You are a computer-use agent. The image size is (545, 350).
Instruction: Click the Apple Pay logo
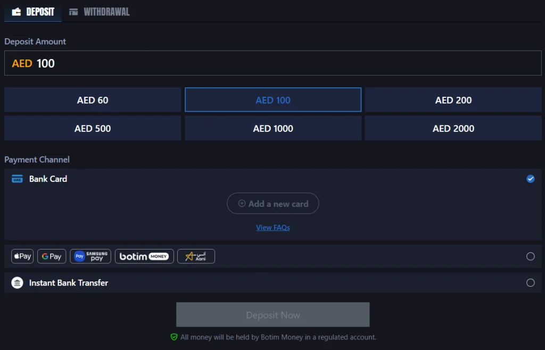22,256
